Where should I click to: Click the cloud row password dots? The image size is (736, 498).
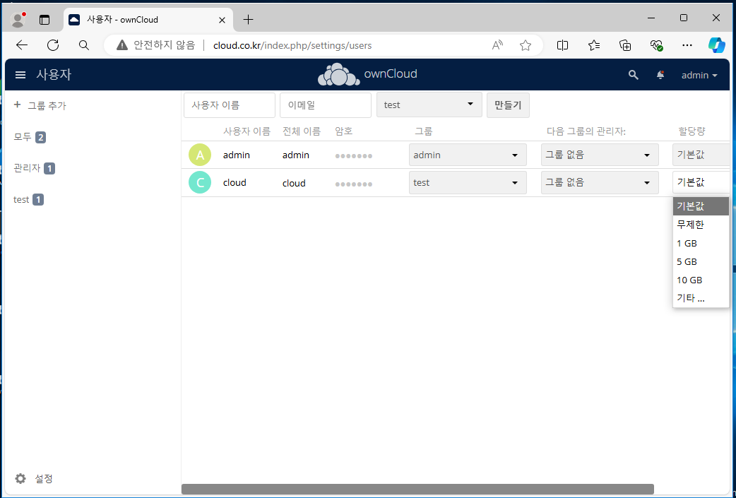[354, 184]
